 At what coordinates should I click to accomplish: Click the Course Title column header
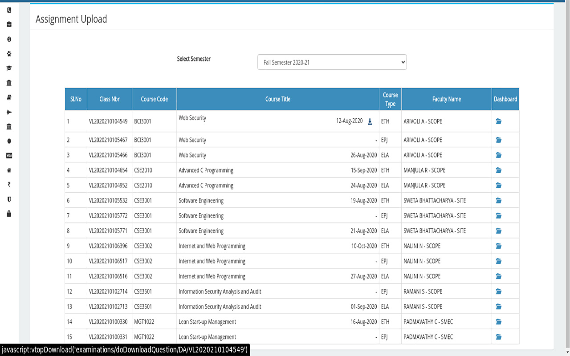pos(278,99)
